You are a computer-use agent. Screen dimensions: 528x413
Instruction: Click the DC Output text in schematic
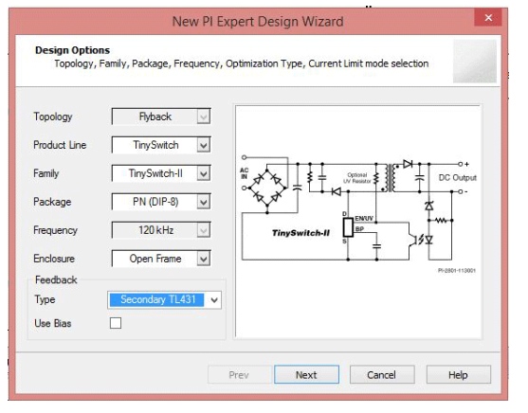(x=457, y=178)
